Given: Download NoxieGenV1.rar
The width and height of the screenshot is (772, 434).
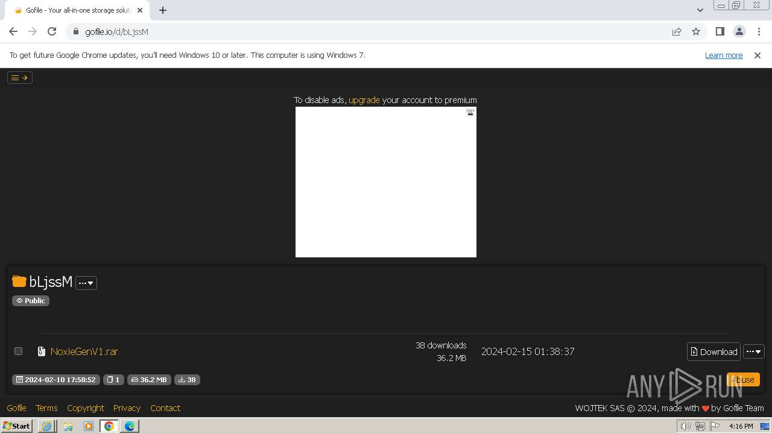Looking at the screenshot, I should point(713,351).
